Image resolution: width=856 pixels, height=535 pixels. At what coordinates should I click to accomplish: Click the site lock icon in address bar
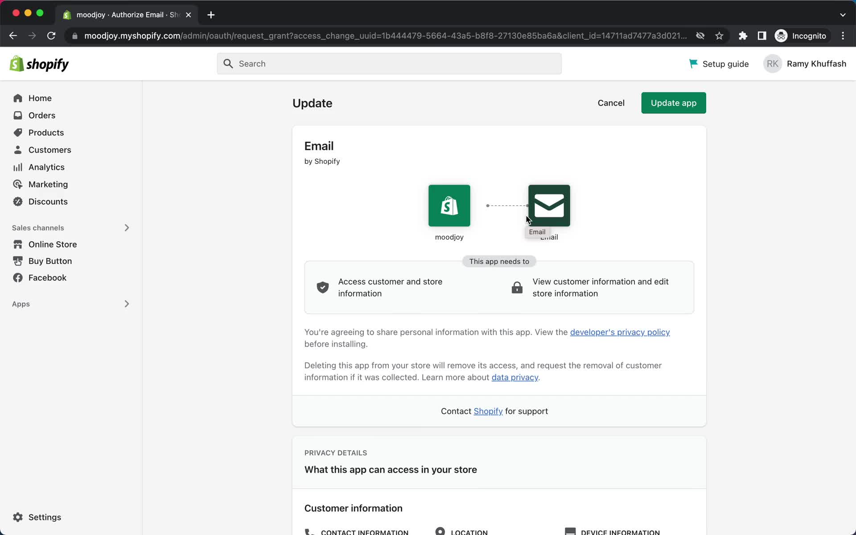(75, 36)
